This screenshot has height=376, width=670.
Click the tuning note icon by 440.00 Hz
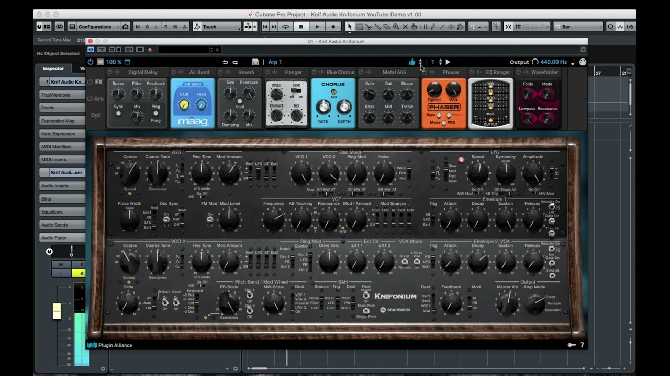click(573, 62)
